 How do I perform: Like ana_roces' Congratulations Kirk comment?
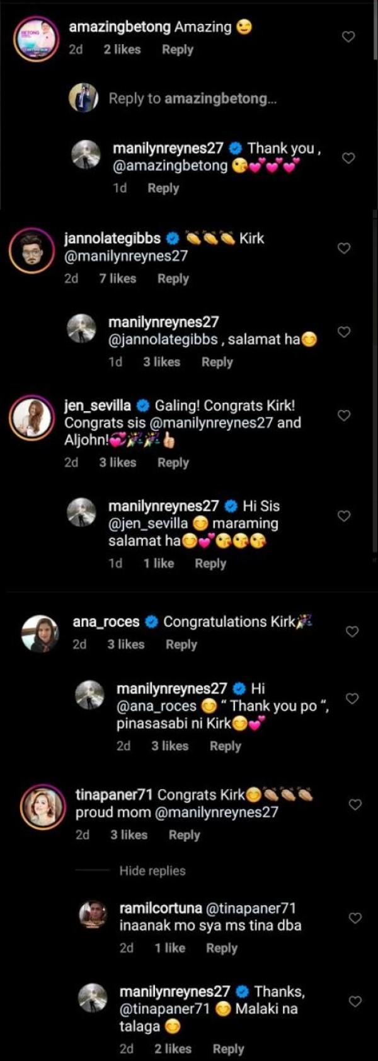click(x=352, y=632)
